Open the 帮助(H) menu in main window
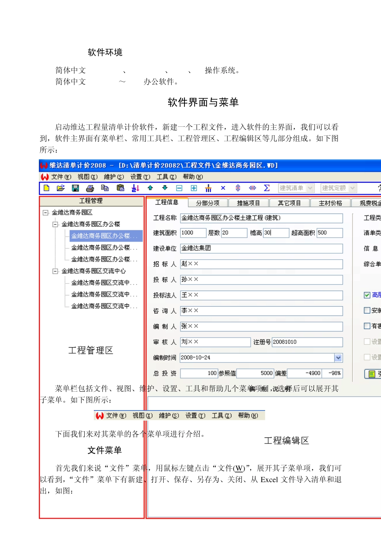 pos(193,177)
